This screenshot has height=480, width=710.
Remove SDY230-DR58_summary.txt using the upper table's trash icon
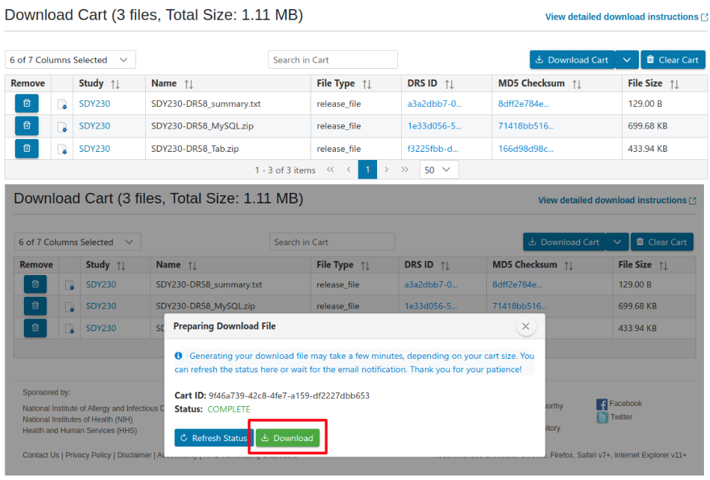(x=26, y=104)
